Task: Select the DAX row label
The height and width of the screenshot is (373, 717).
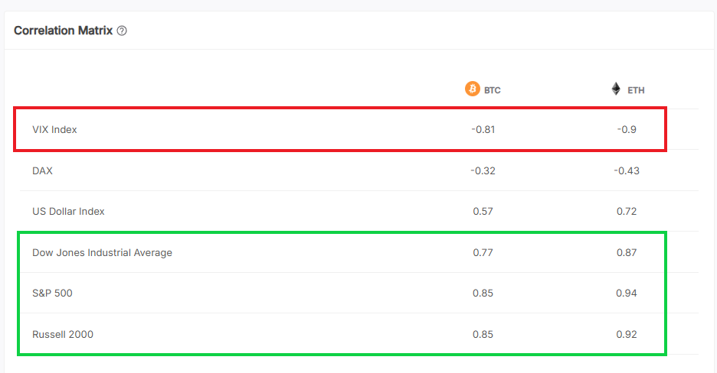Action: [42, 170]
